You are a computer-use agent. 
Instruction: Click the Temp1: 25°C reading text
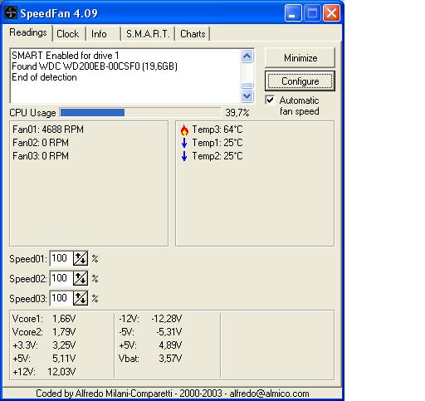pyautogui.click(x=217, y=143)
